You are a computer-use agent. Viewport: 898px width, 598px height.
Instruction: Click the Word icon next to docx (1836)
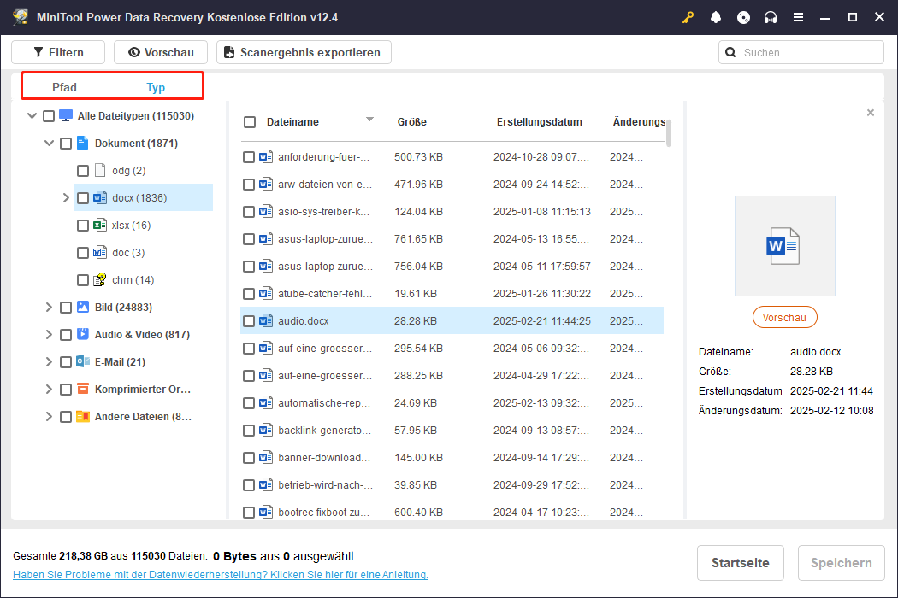[x=100, y=198]
